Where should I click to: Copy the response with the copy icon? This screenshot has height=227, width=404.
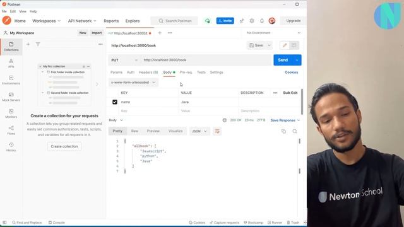click(283, 132)
